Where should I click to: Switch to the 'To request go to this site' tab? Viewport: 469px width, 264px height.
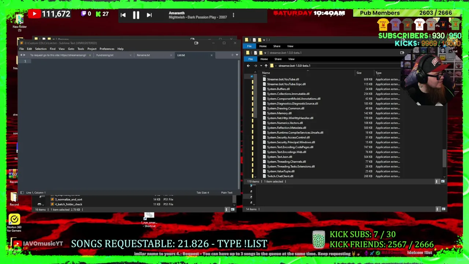[x=58, y=55]
